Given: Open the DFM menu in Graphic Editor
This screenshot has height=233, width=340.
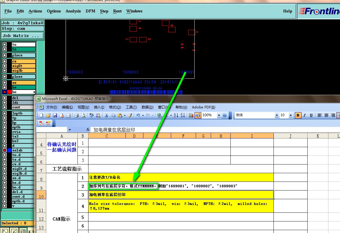Looking at the screenshot, I should (90, 11).
